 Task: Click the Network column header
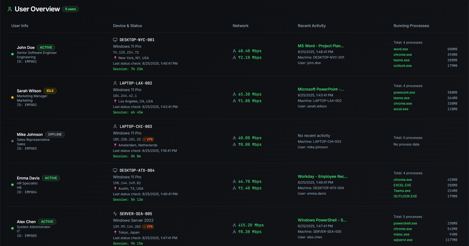click(x=240, y=26)
